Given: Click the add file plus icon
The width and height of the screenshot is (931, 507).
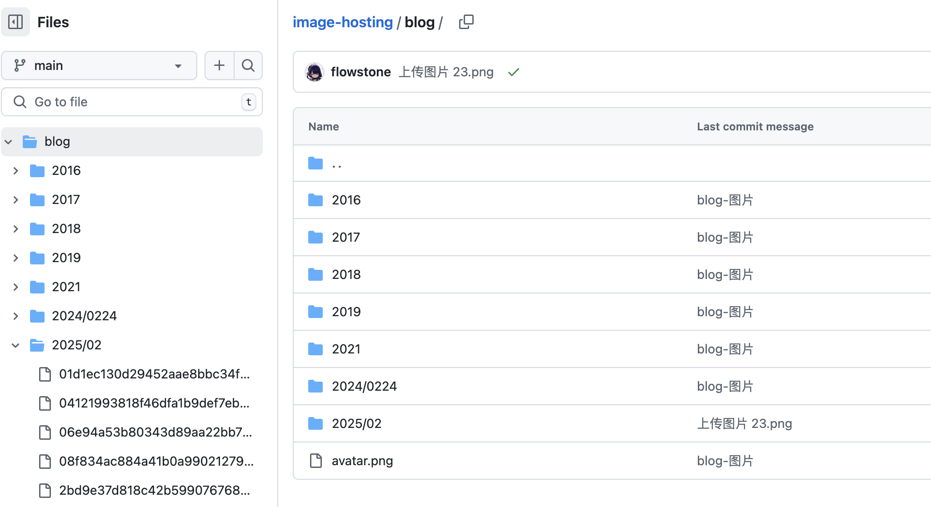Looking at the screenshot, I should pos(220,65).
